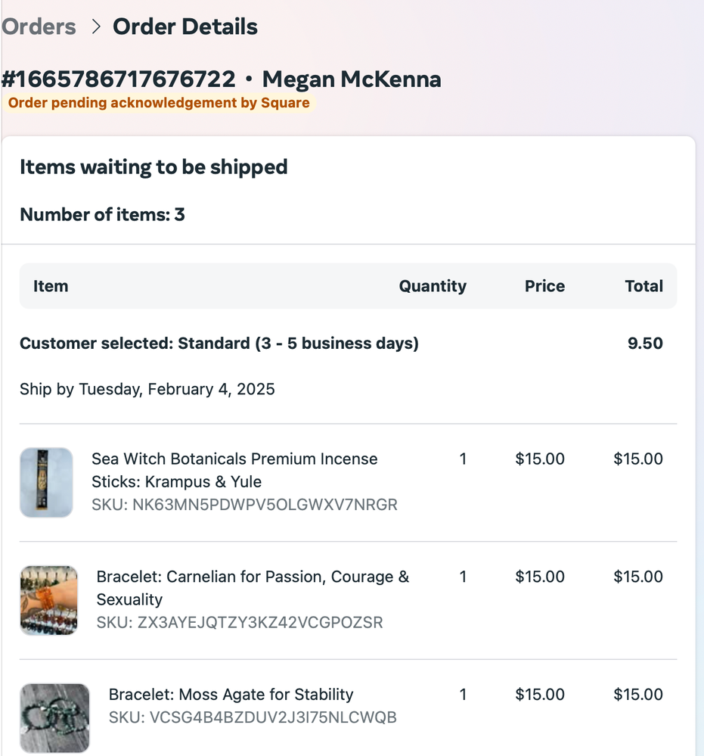Screen dimensions: 704x756
Task: Click the Megan McKenna customer name
Action: (x=352, y=79)
